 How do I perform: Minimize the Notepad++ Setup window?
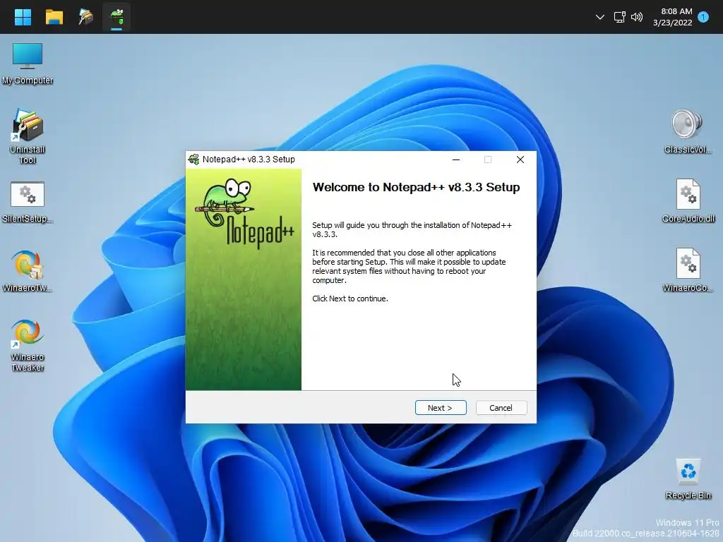pyautogui.click(x=456, y=159)
